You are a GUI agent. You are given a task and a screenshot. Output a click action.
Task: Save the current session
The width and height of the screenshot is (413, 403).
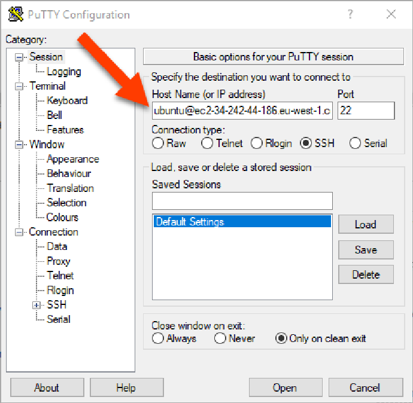[x=365, y=250]
